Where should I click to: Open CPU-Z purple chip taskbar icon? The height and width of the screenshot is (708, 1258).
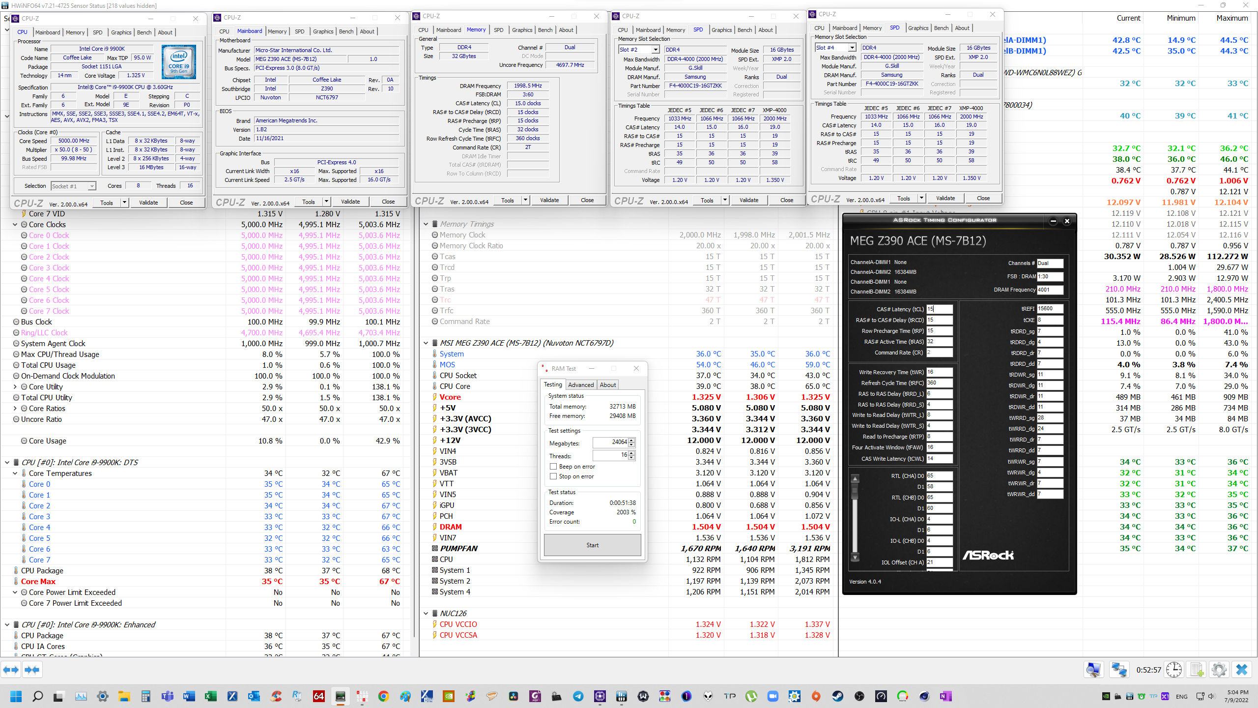point(600,696)
